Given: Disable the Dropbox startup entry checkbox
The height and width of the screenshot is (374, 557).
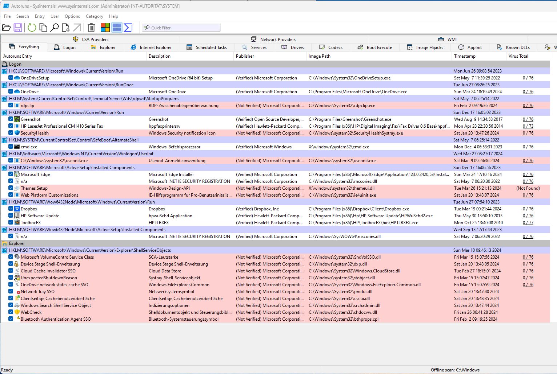Looking at the screenshot, I should [11, 209].
